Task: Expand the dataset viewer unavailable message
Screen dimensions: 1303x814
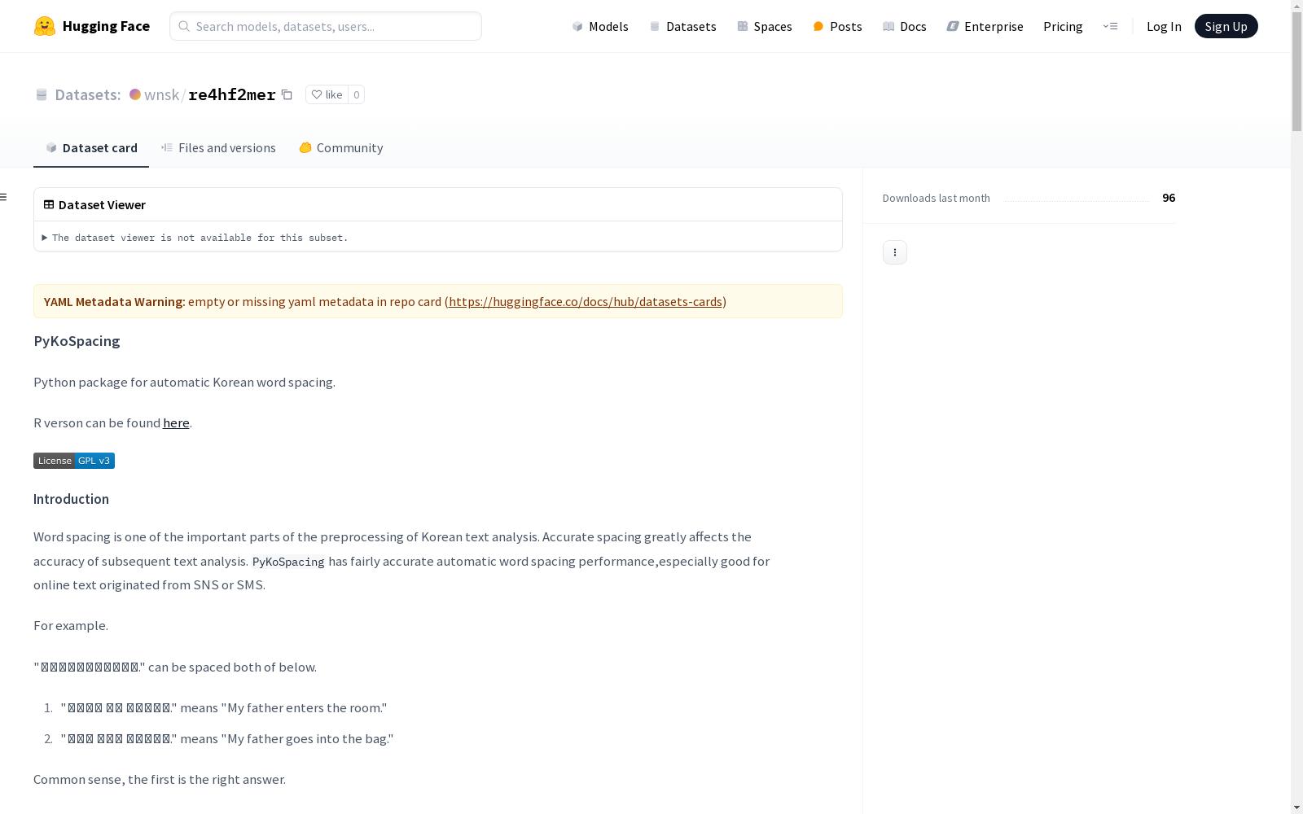Action: (x=195, y=238)
